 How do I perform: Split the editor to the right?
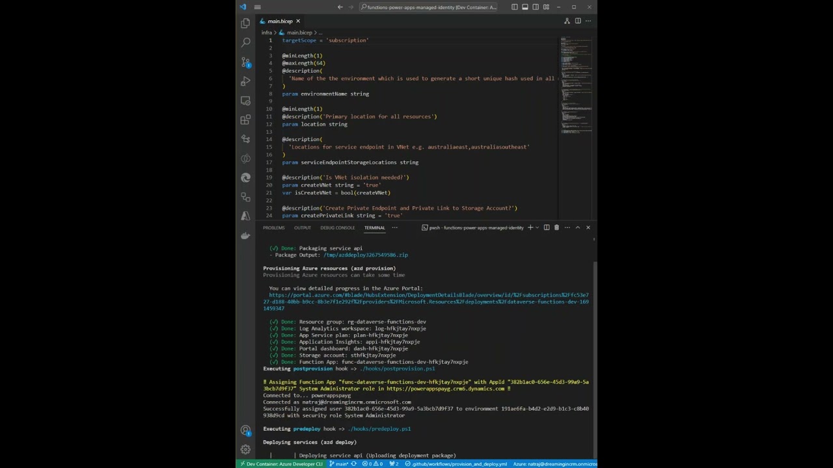pos(578,21)
